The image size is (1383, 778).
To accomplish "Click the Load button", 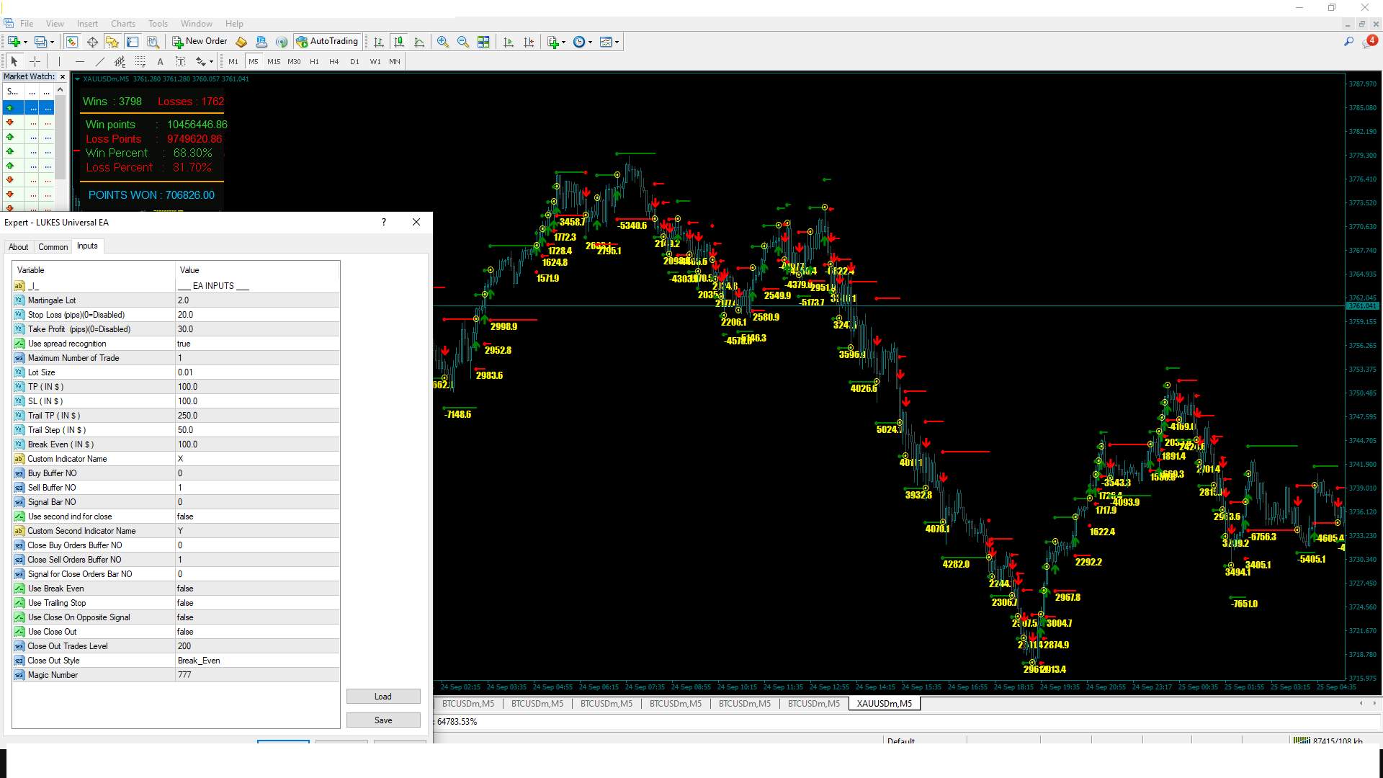I will (x=382, y=697).
